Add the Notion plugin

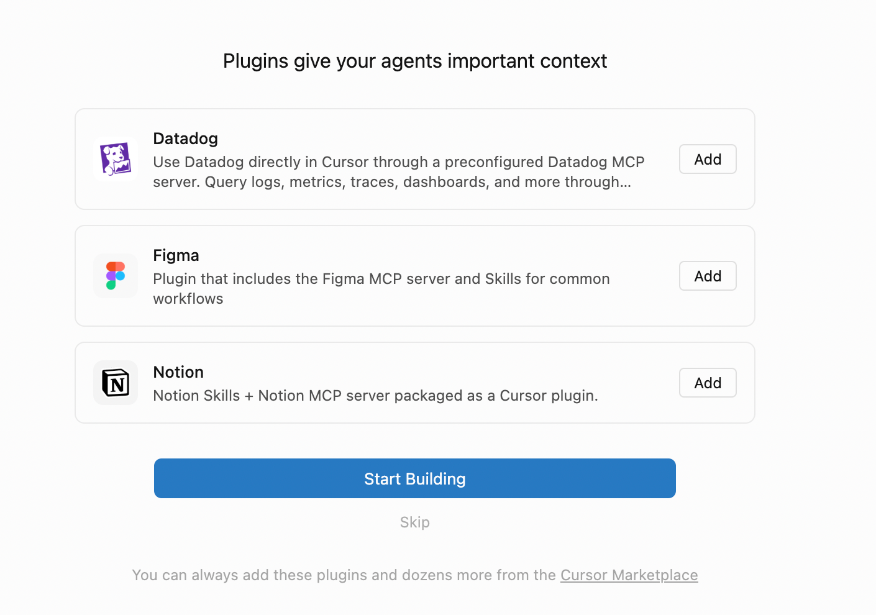(x=708, y=383)
